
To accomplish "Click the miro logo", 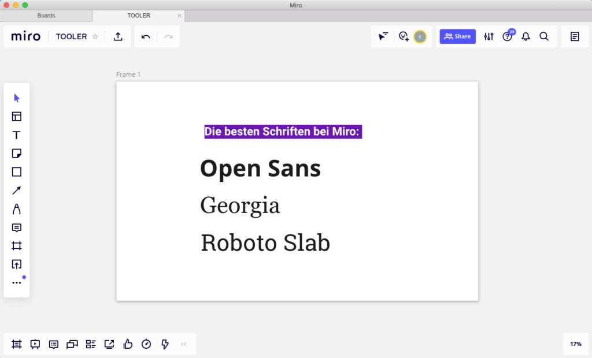I will [25, 36].
